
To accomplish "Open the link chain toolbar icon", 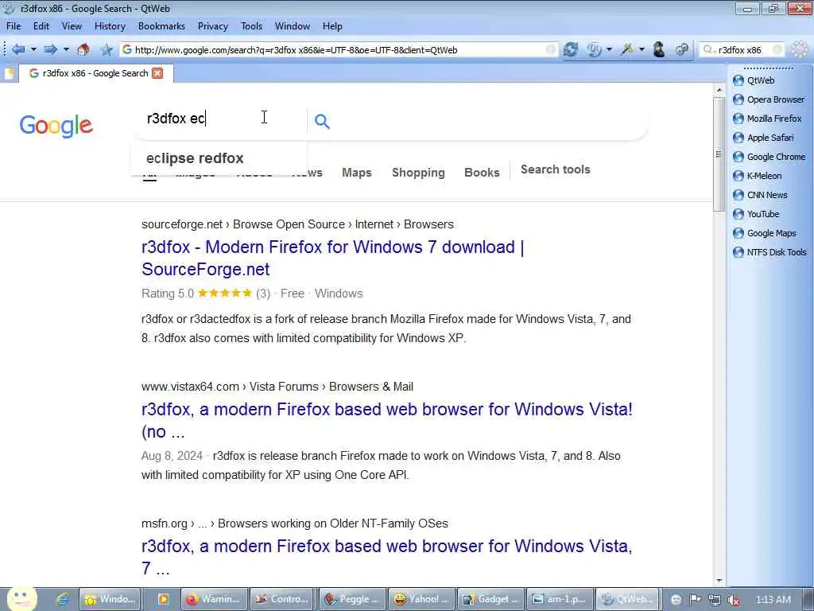I will pos(681,49).
